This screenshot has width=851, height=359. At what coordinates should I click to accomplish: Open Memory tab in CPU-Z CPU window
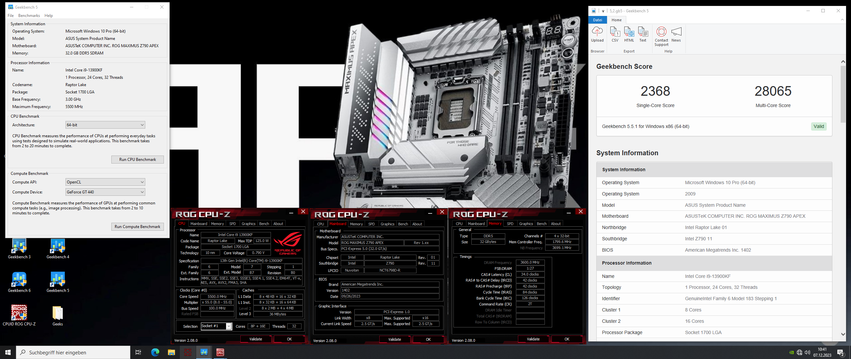(217, 224)
